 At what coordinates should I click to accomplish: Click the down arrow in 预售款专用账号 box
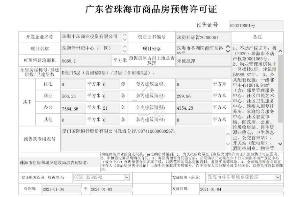228,144
